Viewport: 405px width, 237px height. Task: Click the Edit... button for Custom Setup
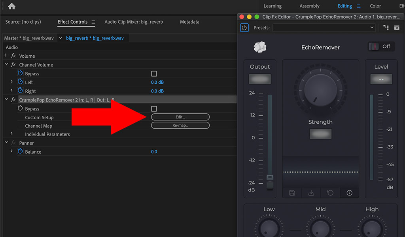pos(180,117)
